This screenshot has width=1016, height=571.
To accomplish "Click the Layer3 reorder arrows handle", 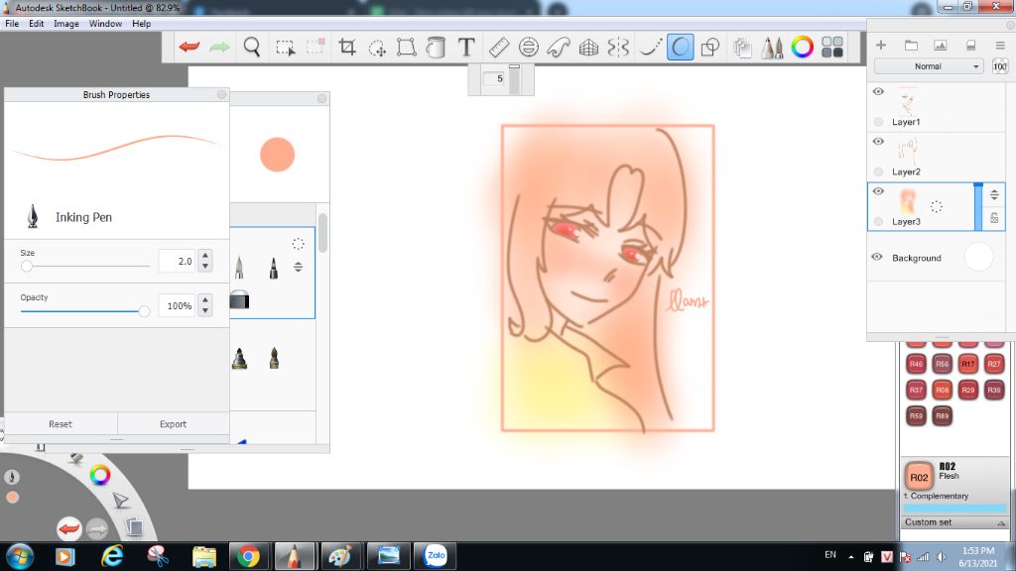I will [994, 194].
